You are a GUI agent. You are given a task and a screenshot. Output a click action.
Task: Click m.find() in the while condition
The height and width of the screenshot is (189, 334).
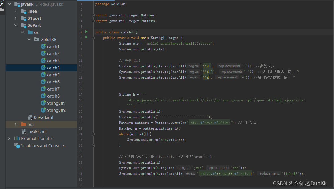click(x=139, y=134)
